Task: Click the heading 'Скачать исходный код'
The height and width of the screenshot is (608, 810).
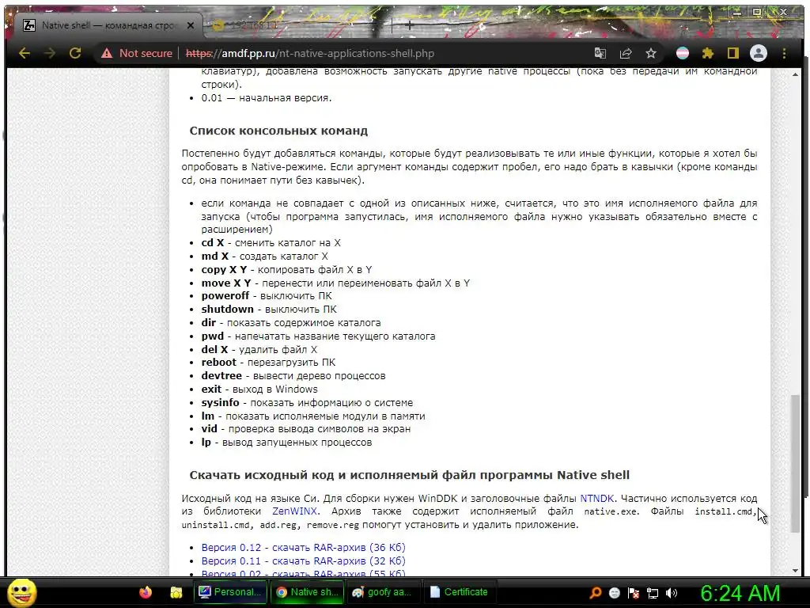Action: 409,475
